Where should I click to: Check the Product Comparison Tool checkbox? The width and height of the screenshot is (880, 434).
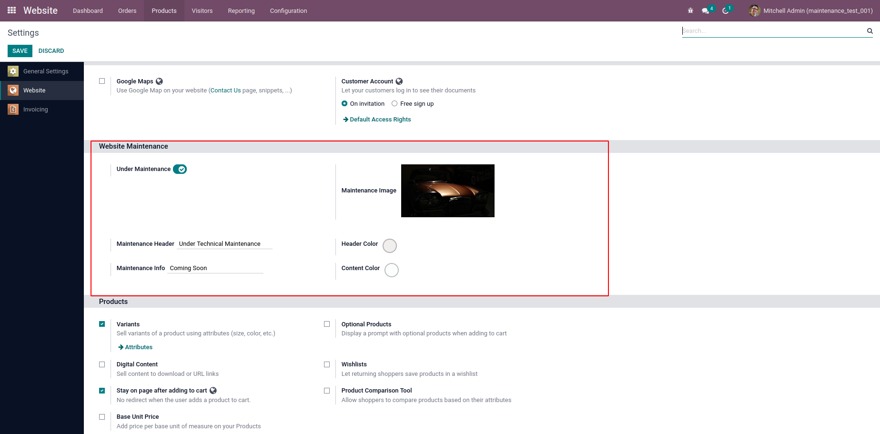[327, 391]
